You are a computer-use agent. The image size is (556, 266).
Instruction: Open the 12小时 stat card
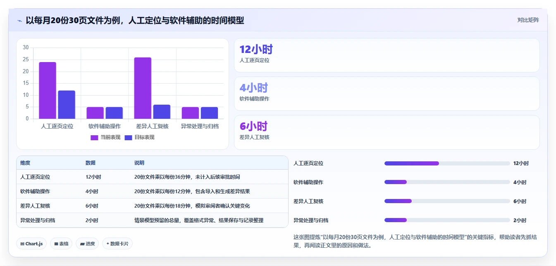pyautogui.click(x=387, y=55)
